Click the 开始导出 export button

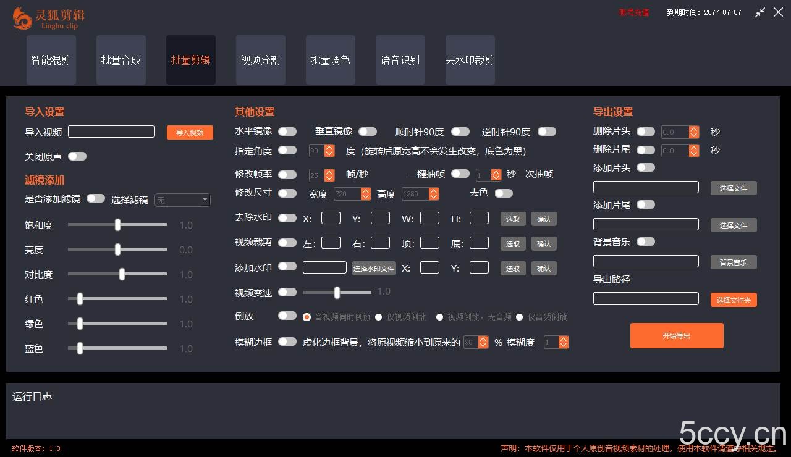point(677,335)
